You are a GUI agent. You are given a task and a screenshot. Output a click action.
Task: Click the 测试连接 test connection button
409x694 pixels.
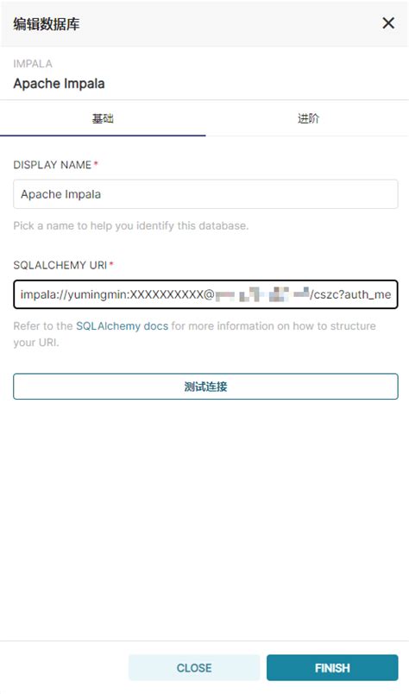[205, 387]
